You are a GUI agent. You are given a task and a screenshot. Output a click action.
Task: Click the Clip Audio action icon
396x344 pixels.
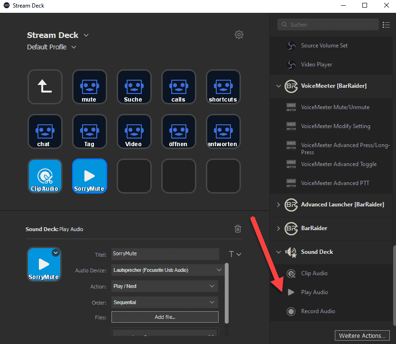291,273
